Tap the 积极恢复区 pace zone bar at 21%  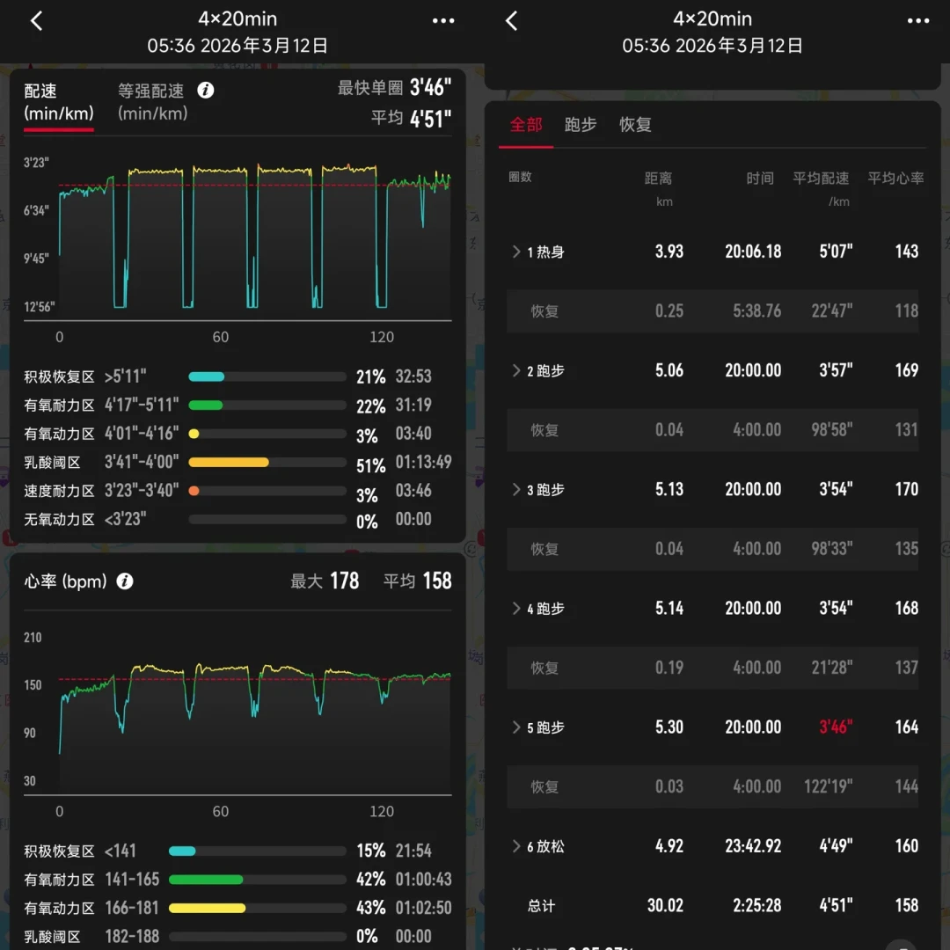click(x=267, y=376)
